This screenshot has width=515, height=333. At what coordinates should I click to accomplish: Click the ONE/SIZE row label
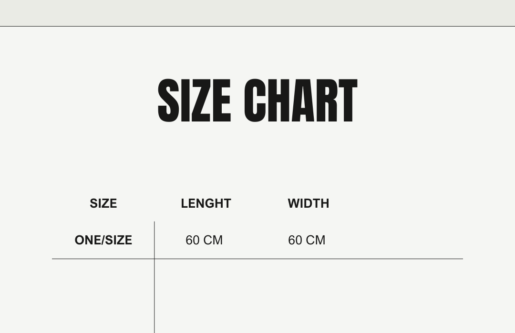pos(103,240)
